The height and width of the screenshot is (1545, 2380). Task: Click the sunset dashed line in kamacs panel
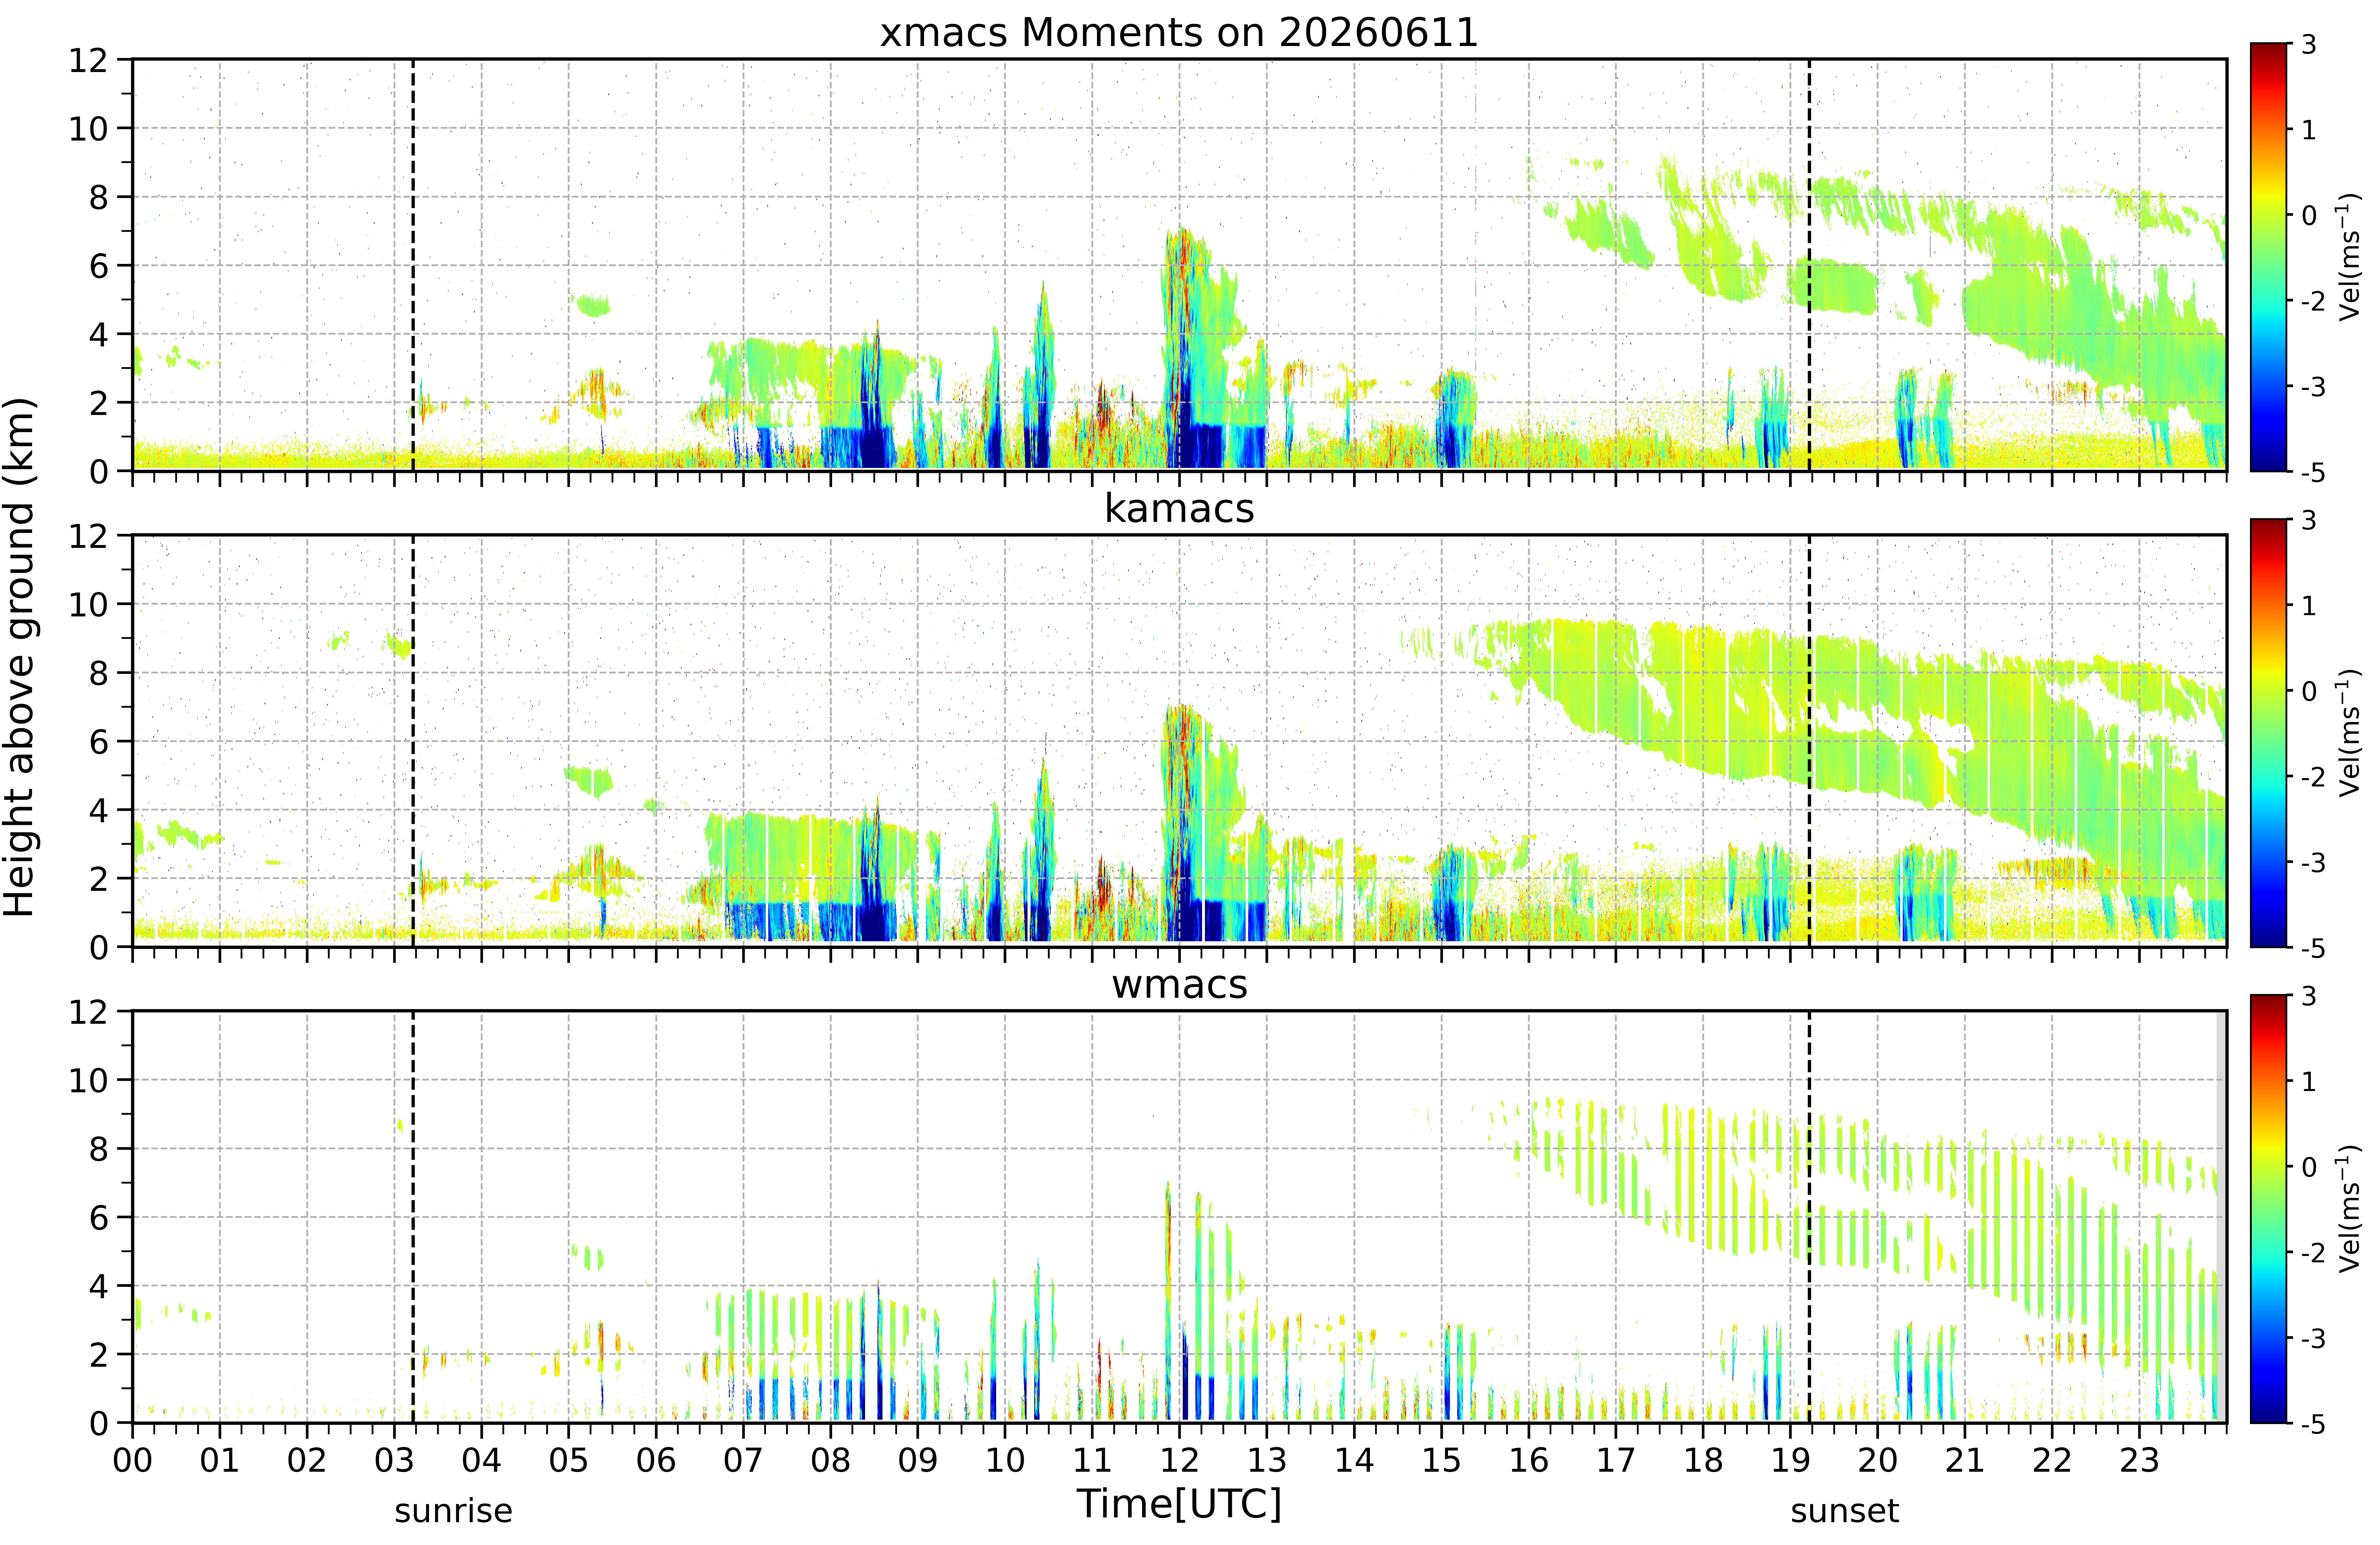coord(1809,741)
